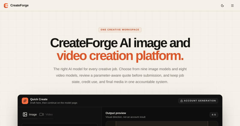Image resolution: width=240 pixels, height=126 pixels.
Task: Toggle dark mode with the moon icon
Action: click(x=222, y=5)
